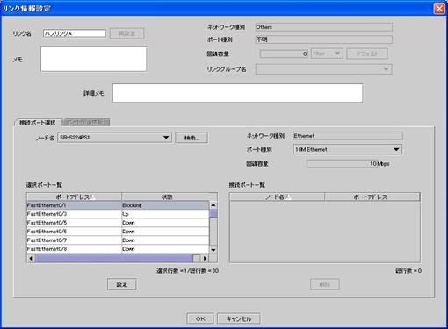Click the ネットワーク種別 Others field
The width and height of the screenshot is (448, 329).
pos(323,27)
